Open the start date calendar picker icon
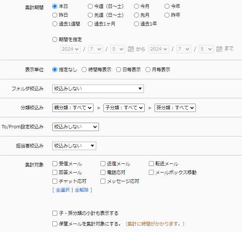242x232 pixels. (131, 49)
